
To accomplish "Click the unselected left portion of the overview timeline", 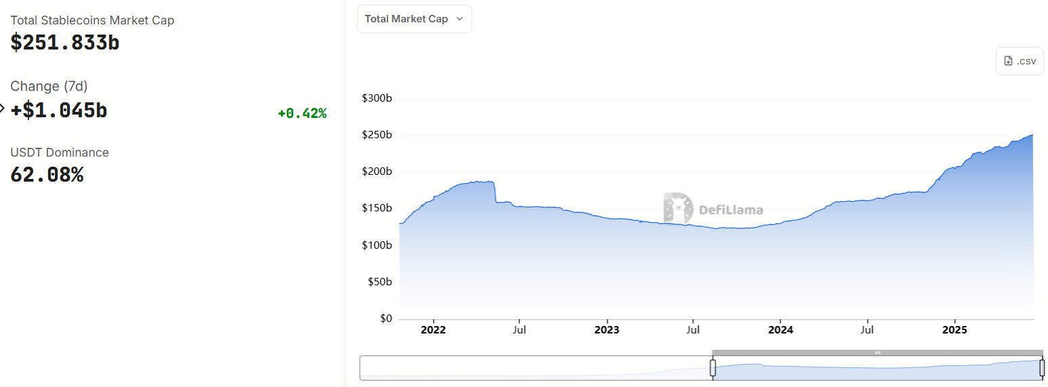I will click(x=535, y=368).
